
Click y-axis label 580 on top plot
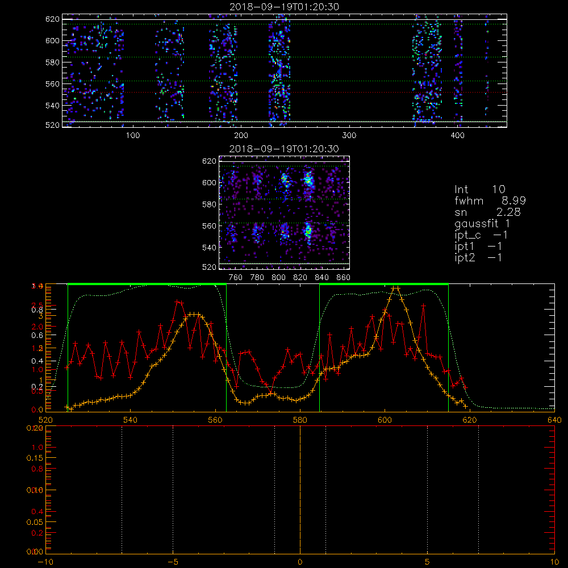52,62
